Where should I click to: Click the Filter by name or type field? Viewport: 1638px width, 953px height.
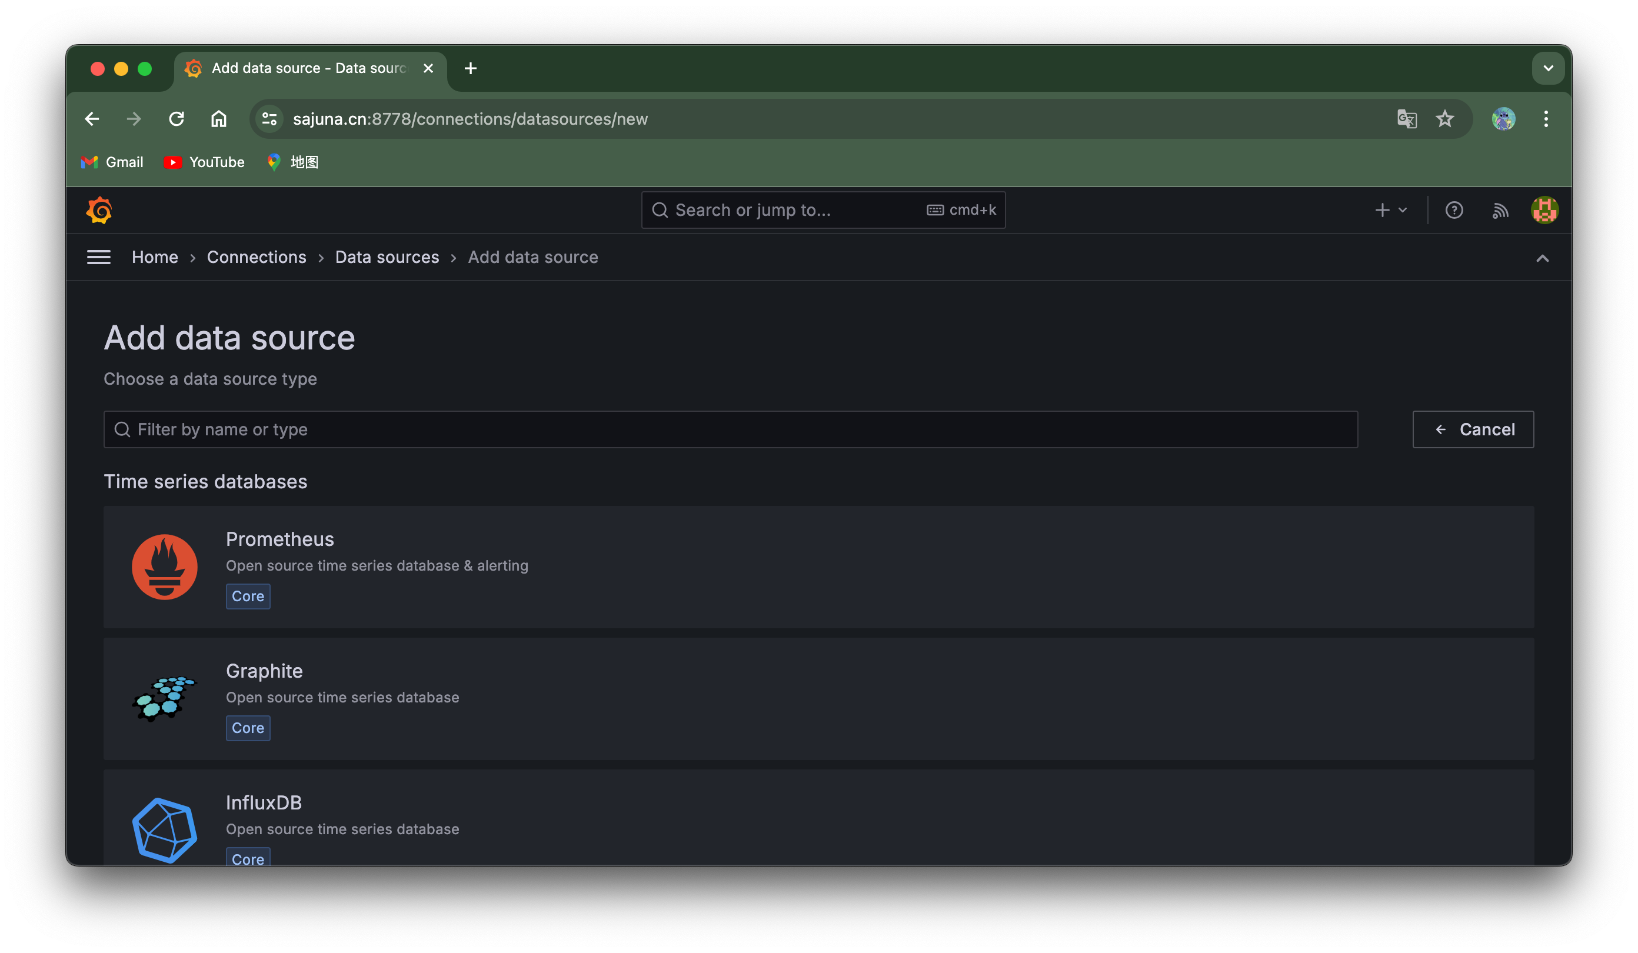(x=731, y=429)
